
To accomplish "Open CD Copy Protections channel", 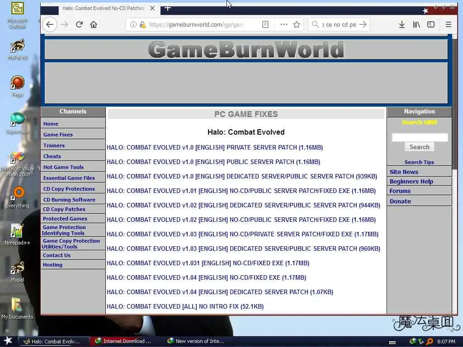I will click(69, 189).
